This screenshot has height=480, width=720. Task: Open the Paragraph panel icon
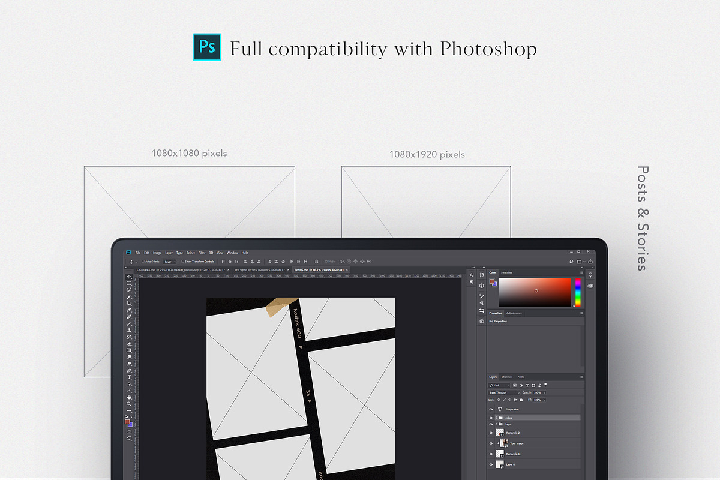[x=472, y=282]
